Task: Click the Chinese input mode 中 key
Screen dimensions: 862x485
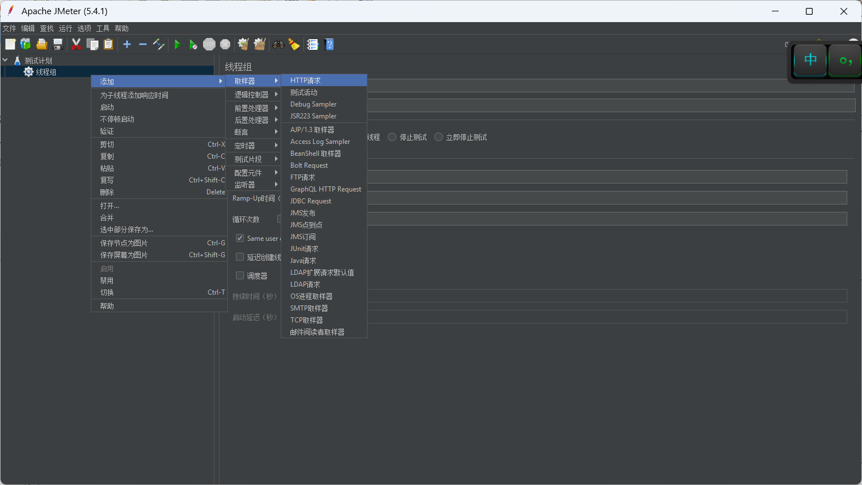Action: [x=810, y=59]
